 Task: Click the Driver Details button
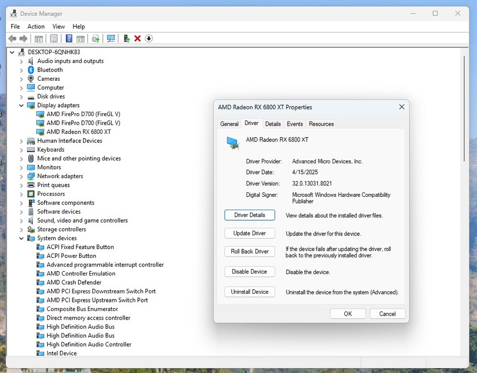click(250, 215)
